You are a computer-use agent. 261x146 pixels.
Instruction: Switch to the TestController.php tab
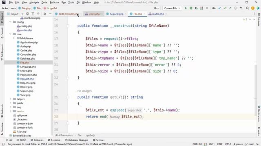[x=68, y=14]
